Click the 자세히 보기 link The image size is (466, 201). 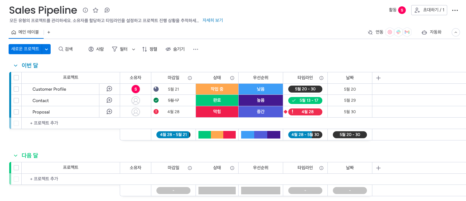[x=212, y=20]
